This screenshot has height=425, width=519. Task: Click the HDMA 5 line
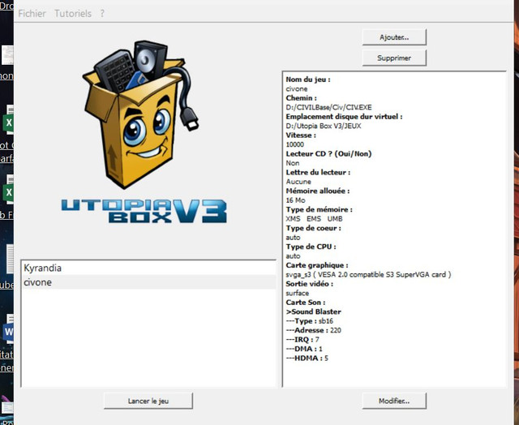tap(307, 358)
